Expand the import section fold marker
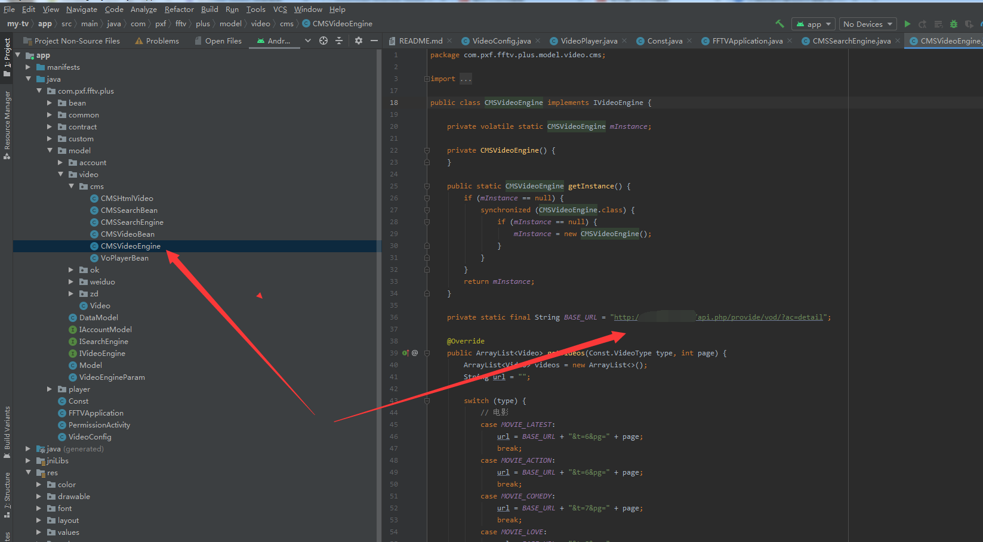 (427, 79)
